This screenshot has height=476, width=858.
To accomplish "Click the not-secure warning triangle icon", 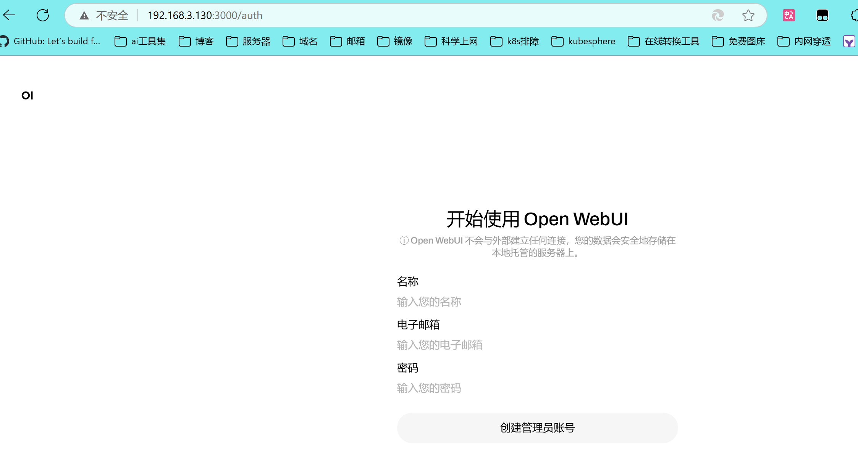I will point(84,16).
